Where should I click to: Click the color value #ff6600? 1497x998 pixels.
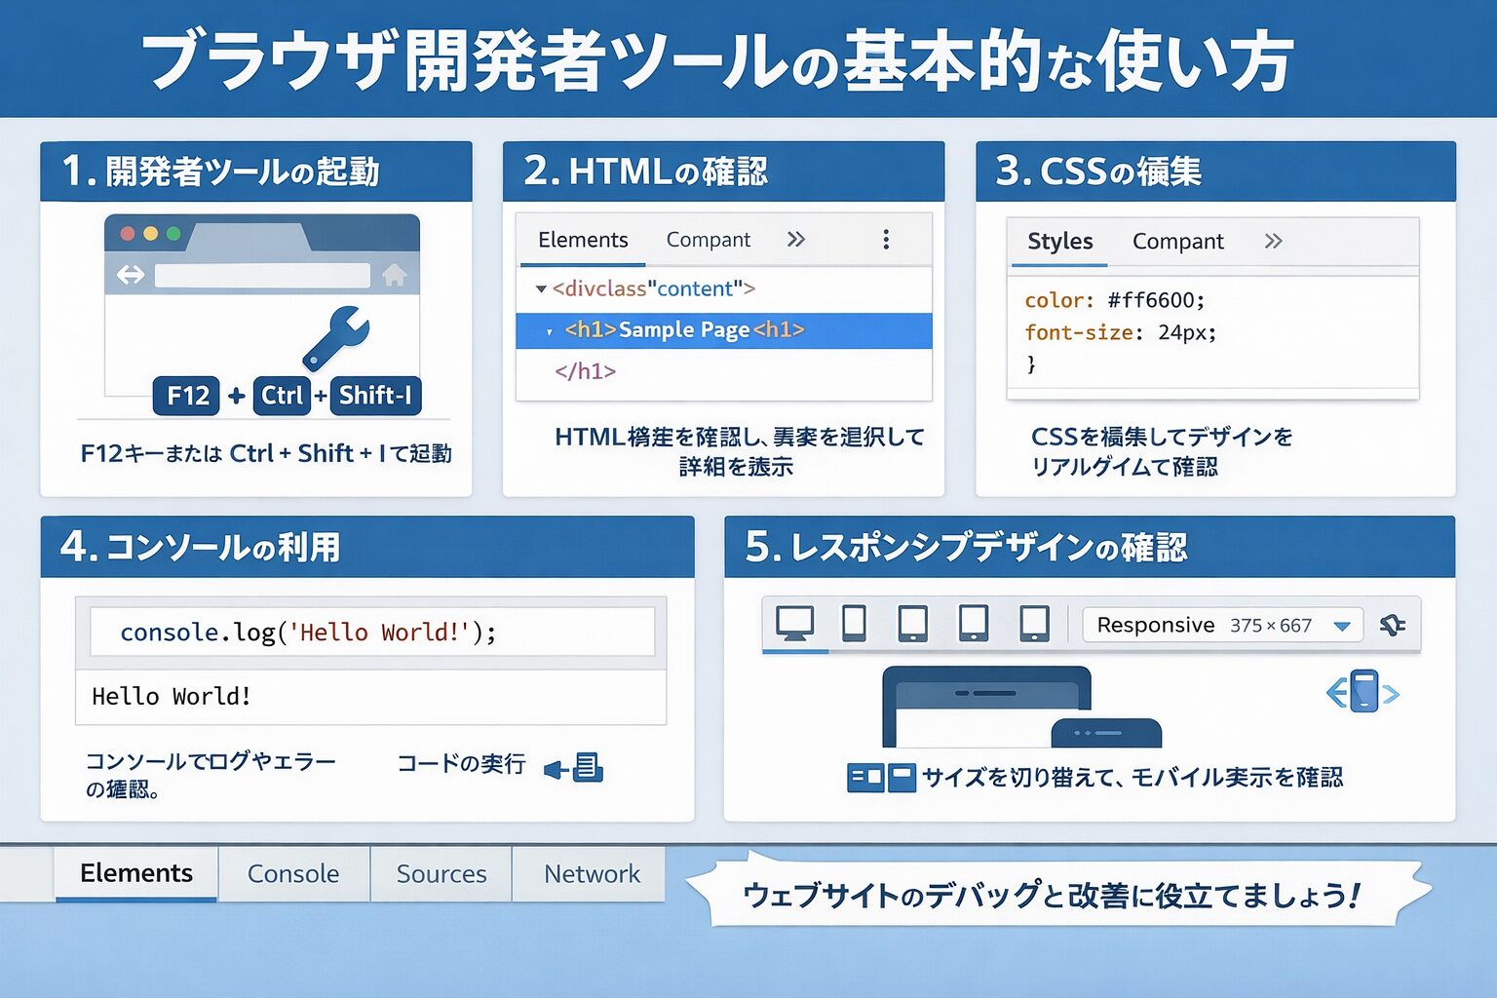tap(1156, 300)
